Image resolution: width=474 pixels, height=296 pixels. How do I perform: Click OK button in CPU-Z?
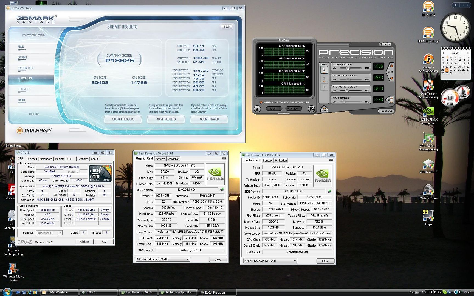[104, 242]
